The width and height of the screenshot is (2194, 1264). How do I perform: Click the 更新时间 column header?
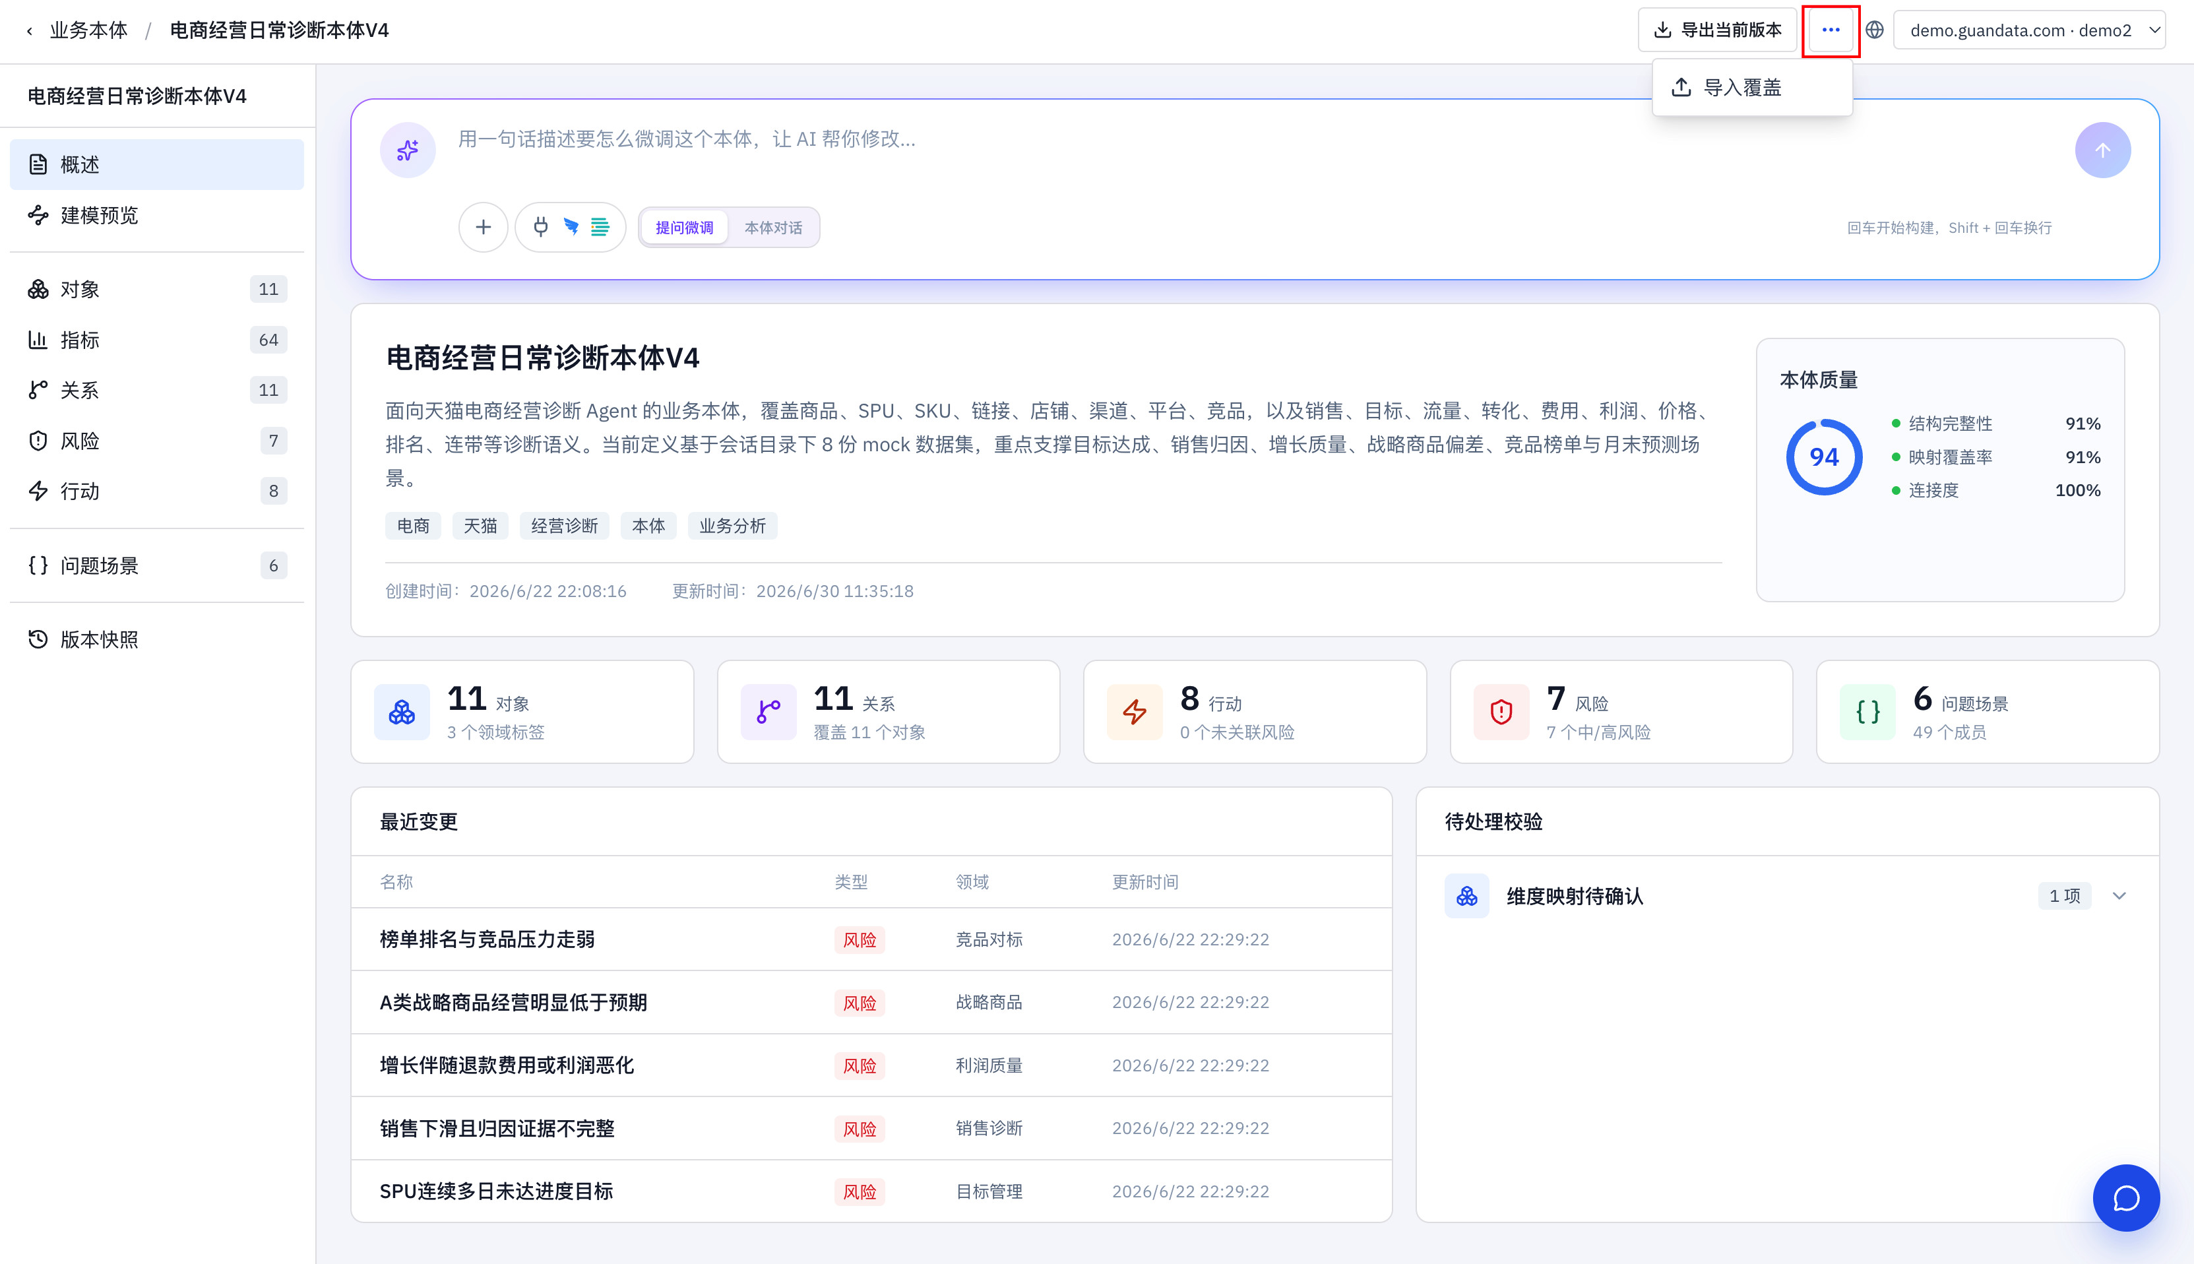(1144, 882)
